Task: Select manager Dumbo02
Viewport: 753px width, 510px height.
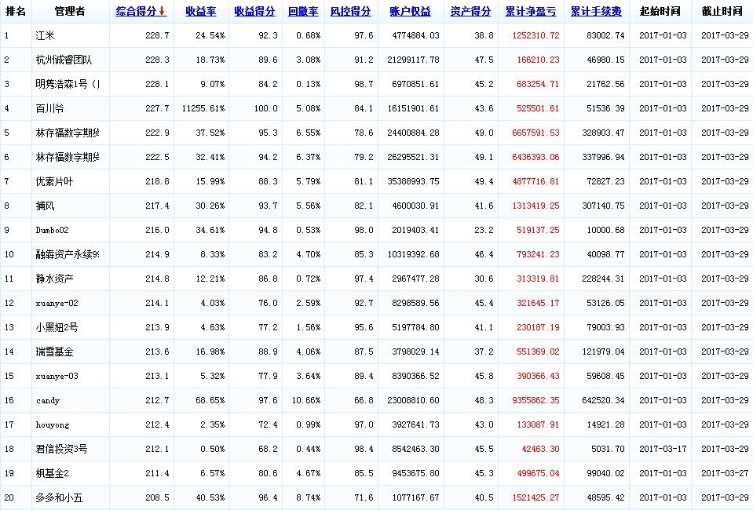Action: point(52,231)
